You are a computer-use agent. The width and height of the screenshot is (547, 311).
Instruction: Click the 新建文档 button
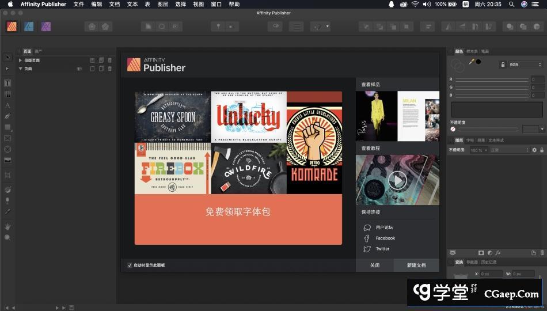tap(416, 266)
